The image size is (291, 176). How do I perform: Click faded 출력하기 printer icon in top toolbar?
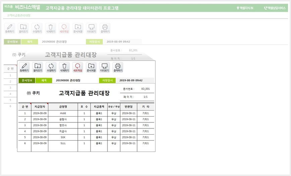105,28
